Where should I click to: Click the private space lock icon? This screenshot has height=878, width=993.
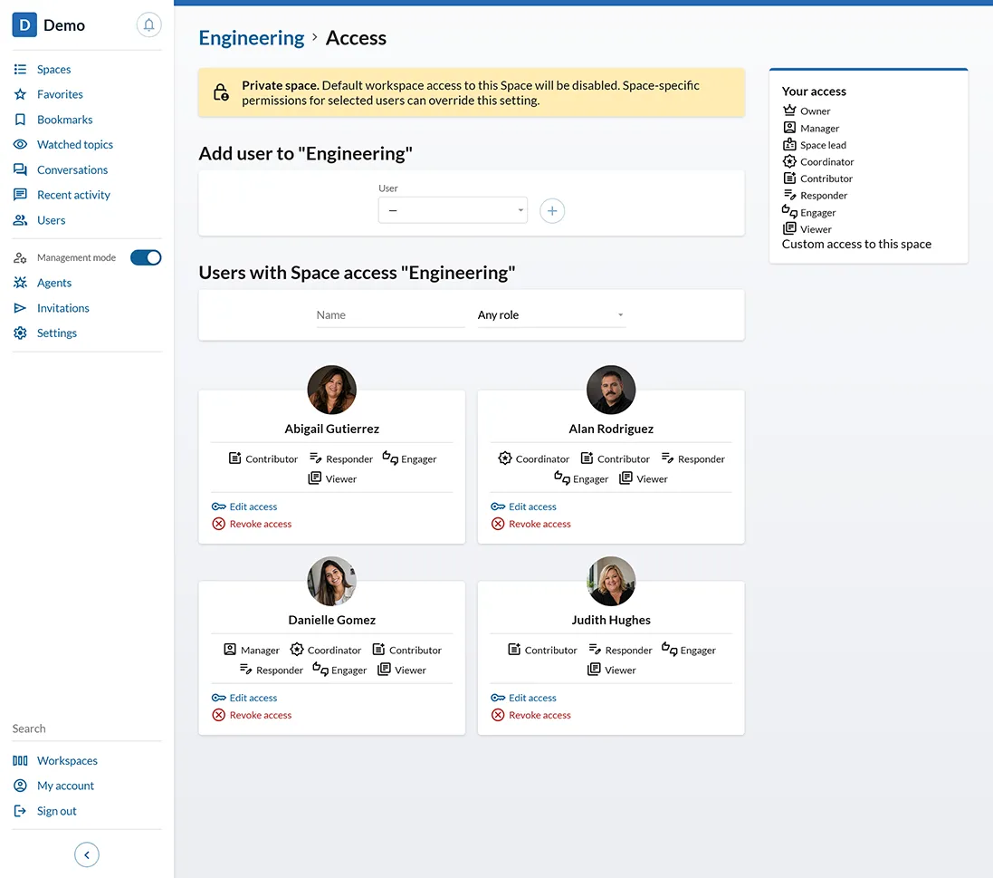point(220,92)
